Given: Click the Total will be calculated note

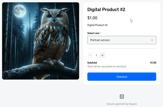Looking at the screenshot, I should (x=107, y=66).
